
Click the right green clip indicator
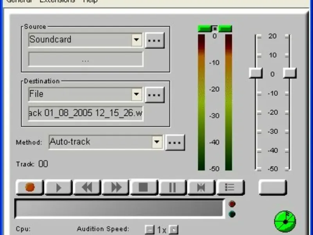(x=225, y=29)
